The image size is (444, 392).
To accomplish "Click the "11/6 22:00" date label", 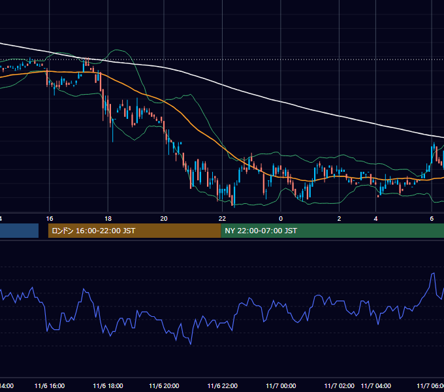I will click(x=222, y=386).
